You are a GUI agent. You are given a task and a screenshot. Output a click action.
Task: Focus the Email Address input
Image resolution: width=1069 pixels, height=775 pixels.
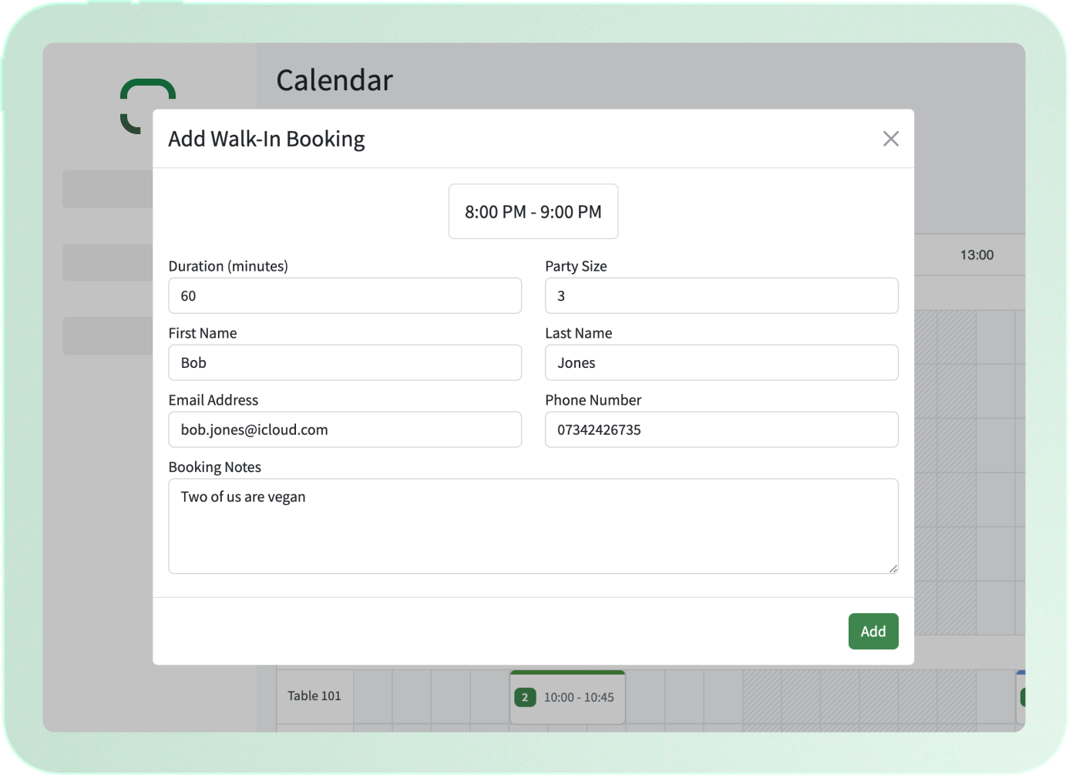click(345, 430)
